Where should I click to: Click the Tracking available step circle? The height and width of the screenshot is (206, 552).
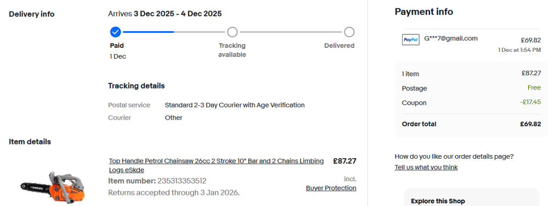coord(232,32)
